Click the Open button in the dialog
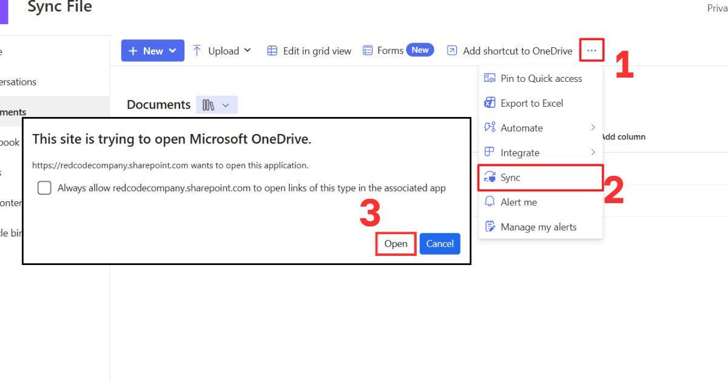Image resolution: width=728 pixels, height=382 pixels. (396, 243)
